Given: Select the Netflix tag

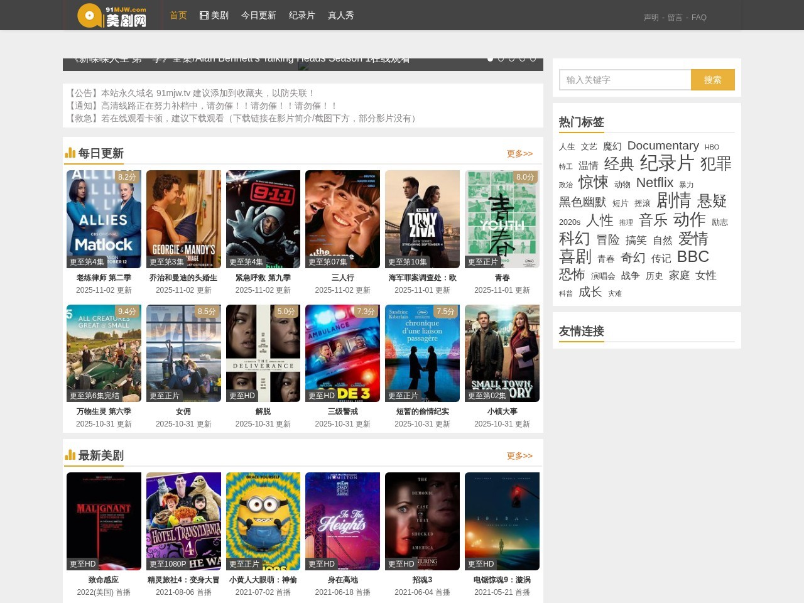Looking at the screenshot, I should click(655, 183).
